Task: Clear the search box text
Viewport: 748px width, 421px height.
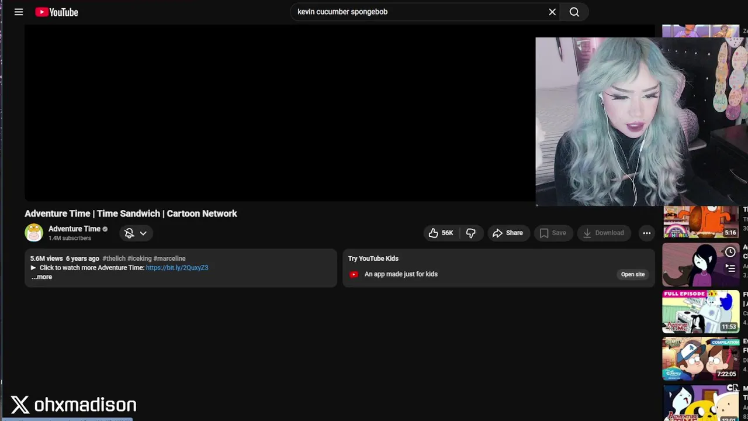Action: [552, 12]
